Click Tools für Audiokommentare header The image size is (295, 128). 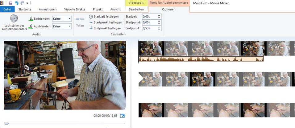click(x=169, y=3)
